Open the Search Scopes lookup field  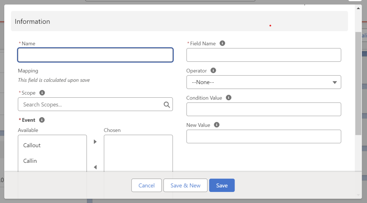point(92,104)
